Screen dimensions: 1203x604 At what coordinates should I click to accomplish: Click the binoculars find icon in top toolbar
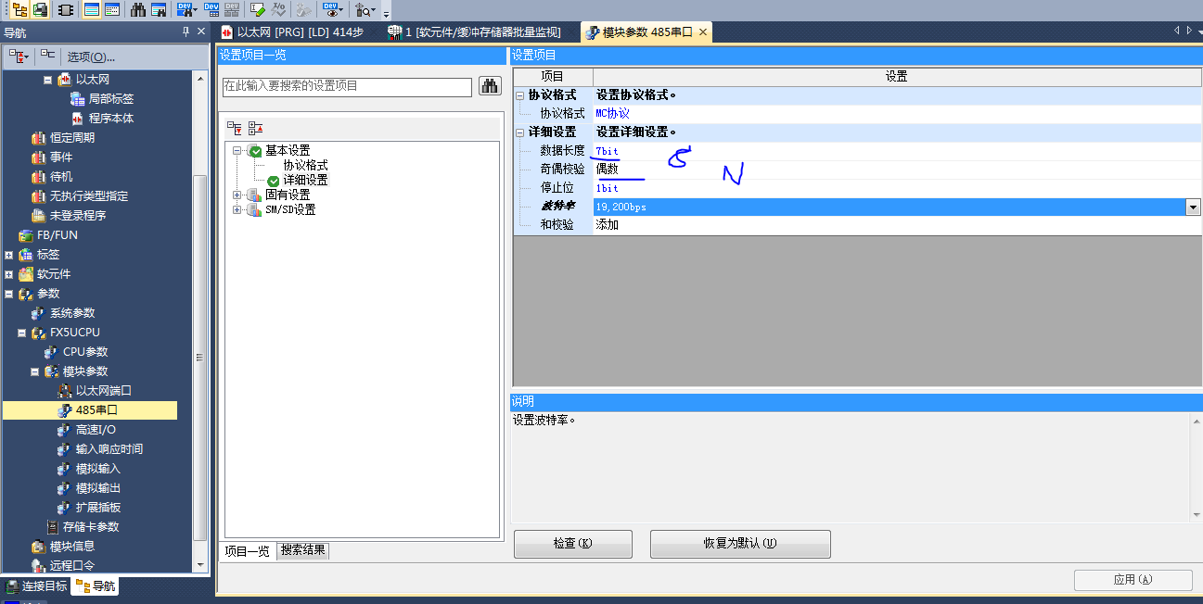pos(138,10)
